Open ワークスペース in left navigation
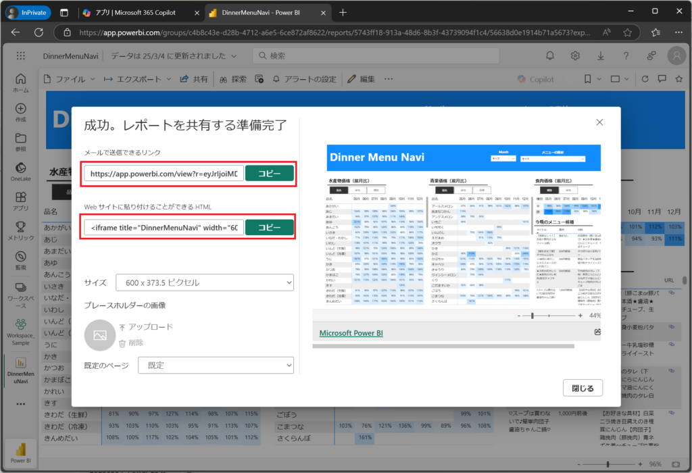This screenshot has height=473, width=692. (x=20, y=292)
